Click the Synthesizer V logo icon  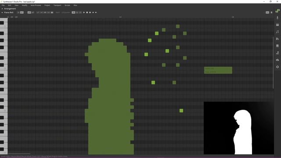pyautogui.click(x=277, y=11)
